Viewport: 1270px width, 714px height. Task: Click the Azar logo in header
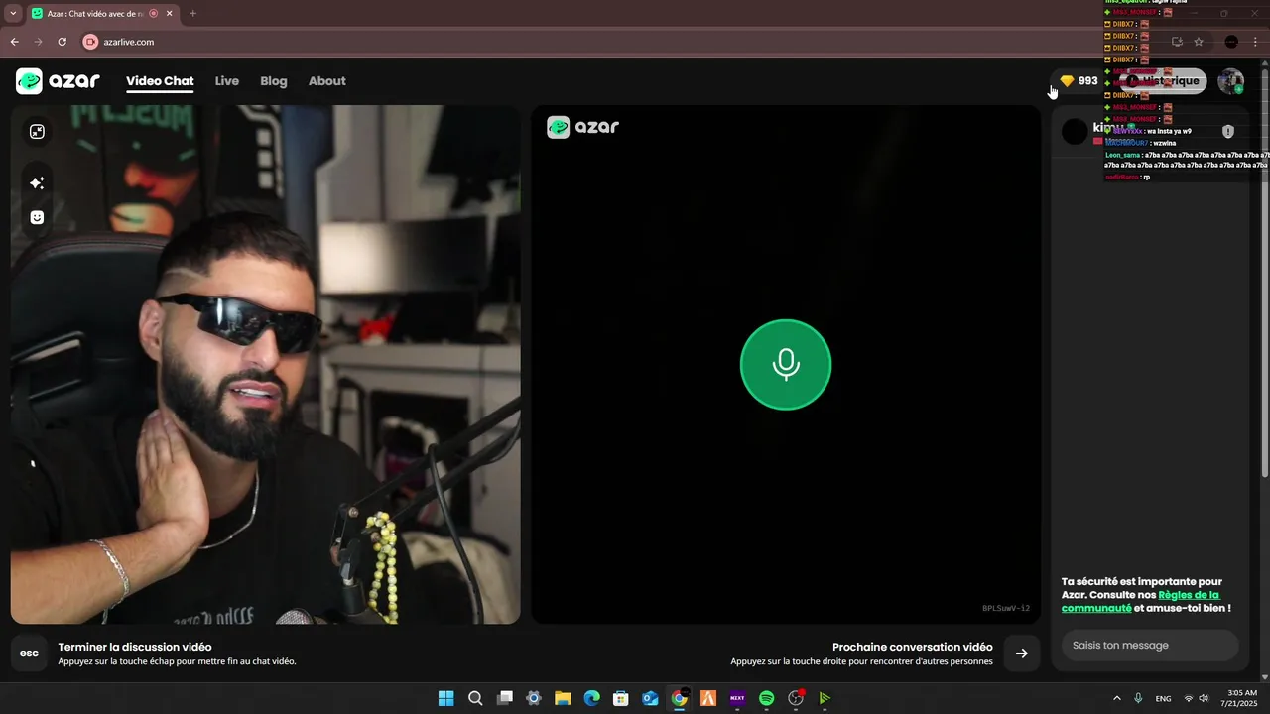tap(58, 81)
